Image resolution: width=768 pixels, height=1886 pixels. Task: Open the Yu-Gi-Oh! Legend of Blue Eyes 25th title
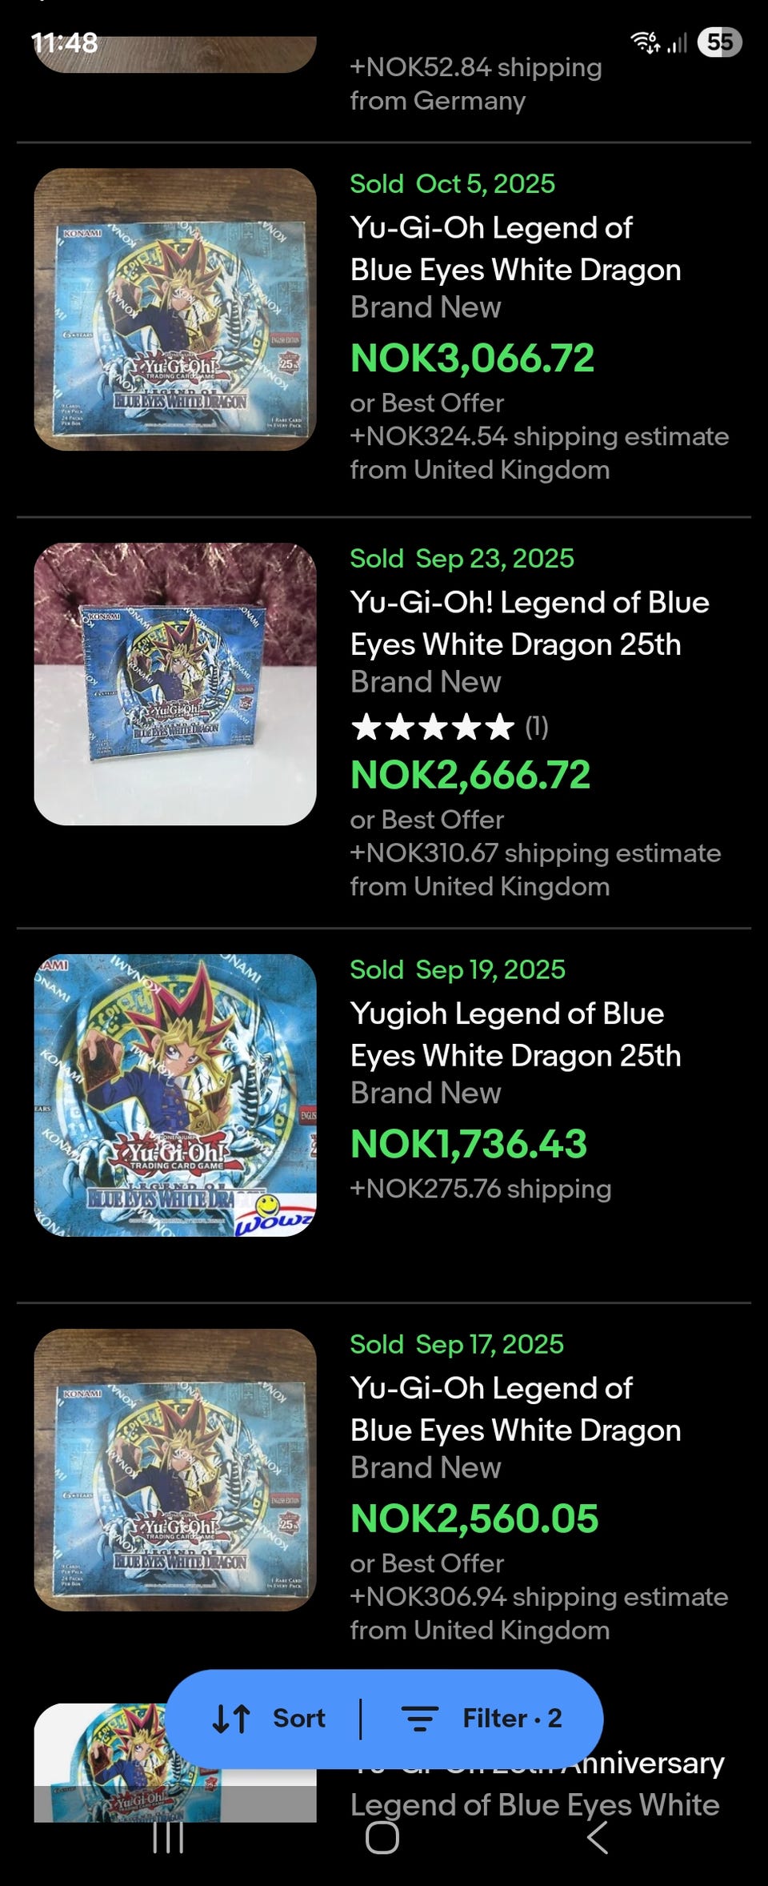(530, 624)
